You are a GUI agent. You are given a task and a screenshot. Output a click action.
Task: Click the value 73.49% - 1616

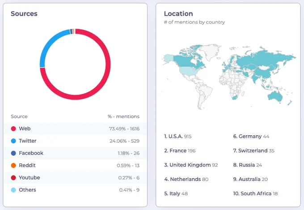(x=124, y=129)
